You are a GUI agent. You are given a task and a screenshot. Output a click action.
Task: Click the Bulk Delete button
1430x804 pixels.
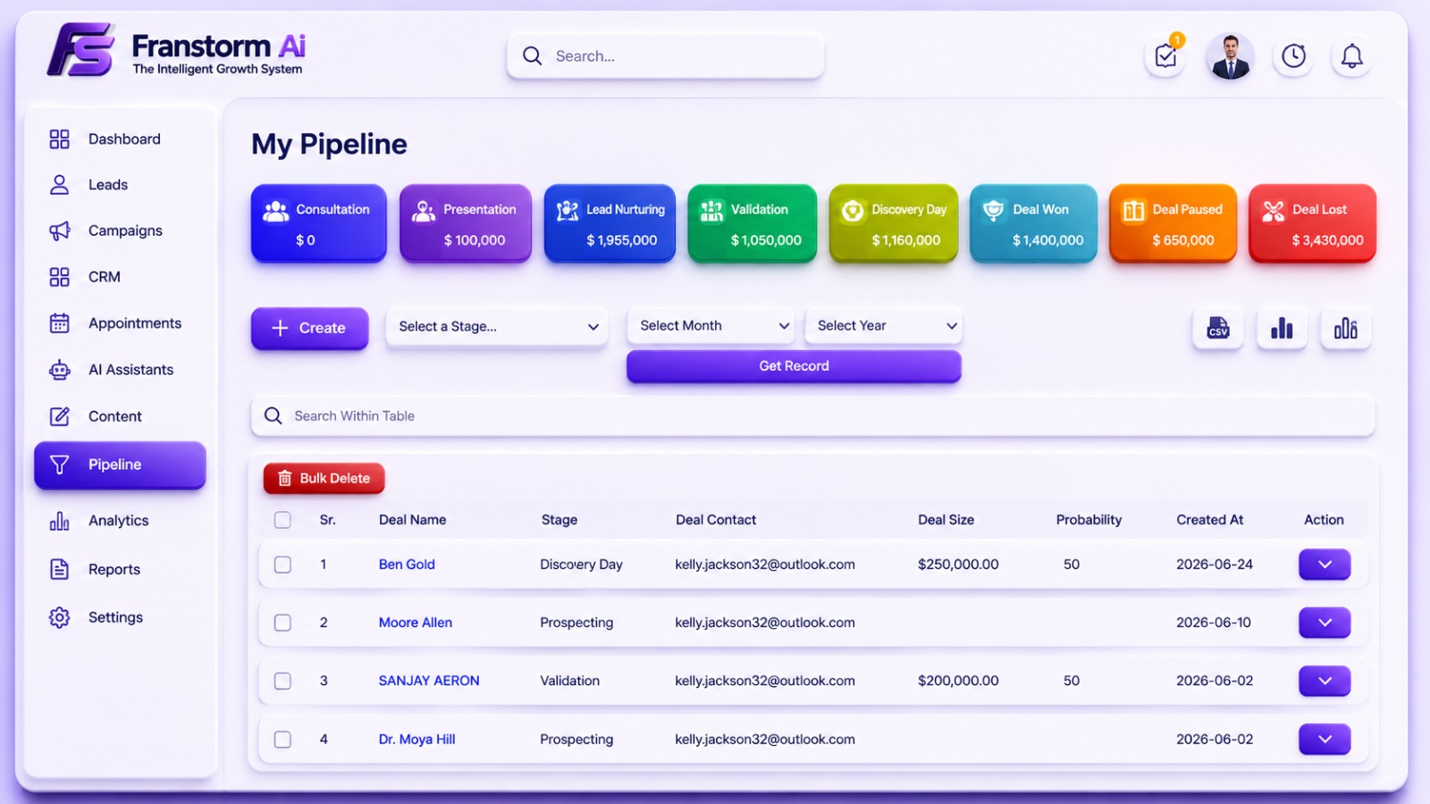pyautogui.click(x=324, y=479)
